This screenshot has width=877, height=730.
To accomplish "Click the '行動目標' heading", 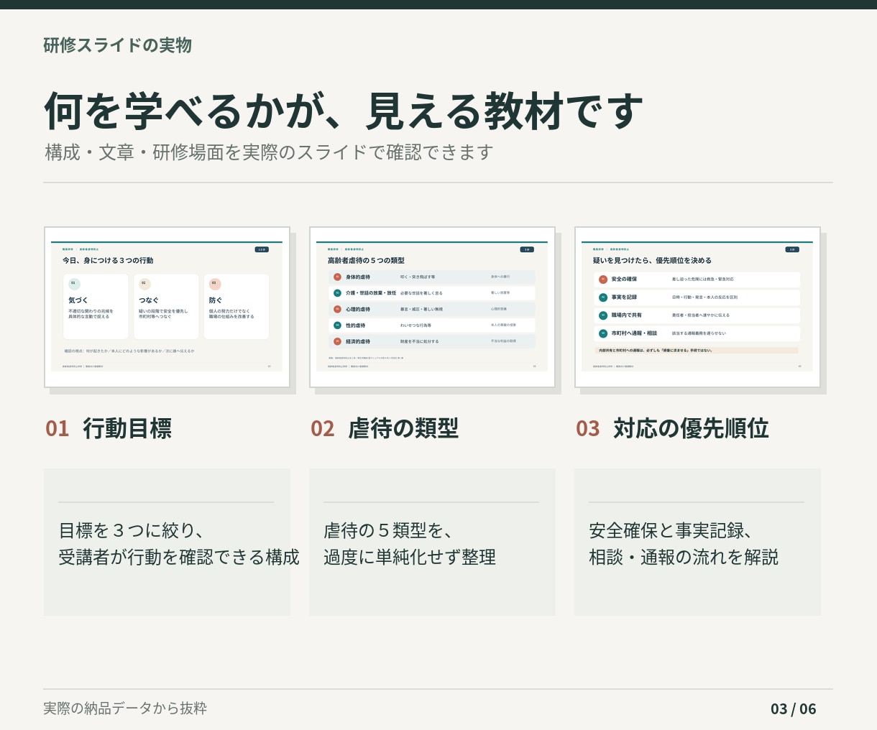I will click(127, 428).
